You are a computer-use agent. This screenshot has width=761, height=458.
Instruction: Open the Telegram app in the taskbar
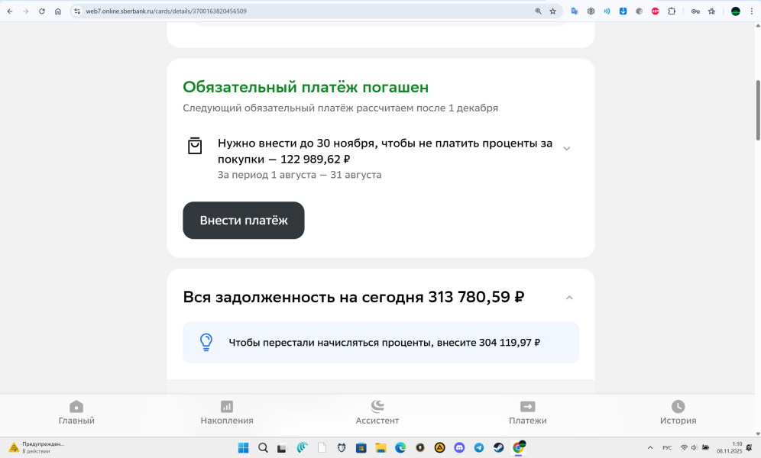pyautogui.click(x=479, y=448)
